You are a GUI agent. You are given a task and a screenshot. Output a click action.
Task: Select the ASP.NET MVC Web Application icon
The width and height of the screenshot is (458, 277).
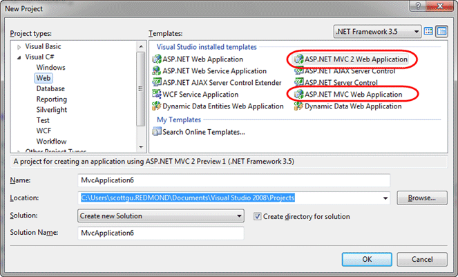[299, 94]
